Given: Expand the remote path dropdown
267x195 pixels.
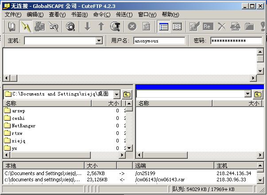Looking at the screenshot, I should coord(248,94).
